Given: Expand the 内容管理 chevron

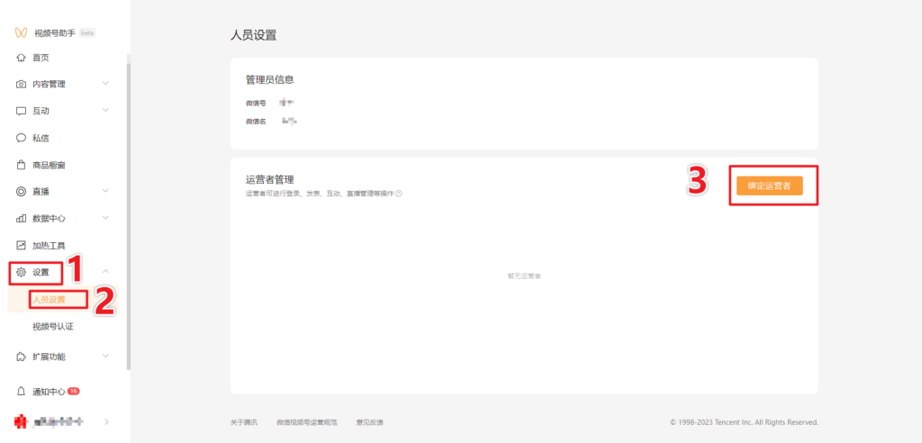Looking at the screenshot, I should (x=105, y=85).
